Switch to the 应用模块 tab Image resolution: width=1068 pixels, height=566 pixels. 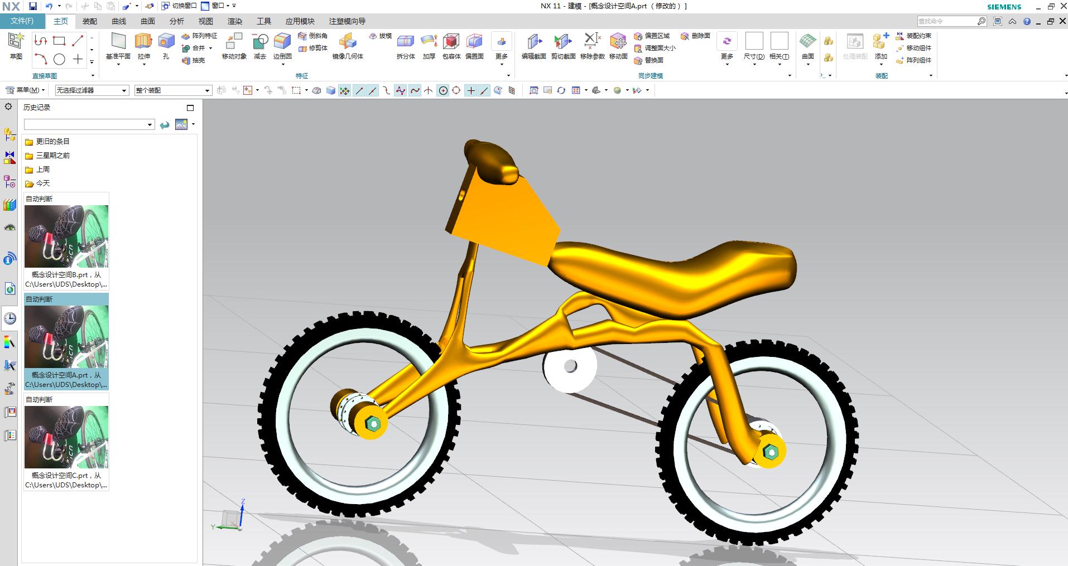click(300, 21)
